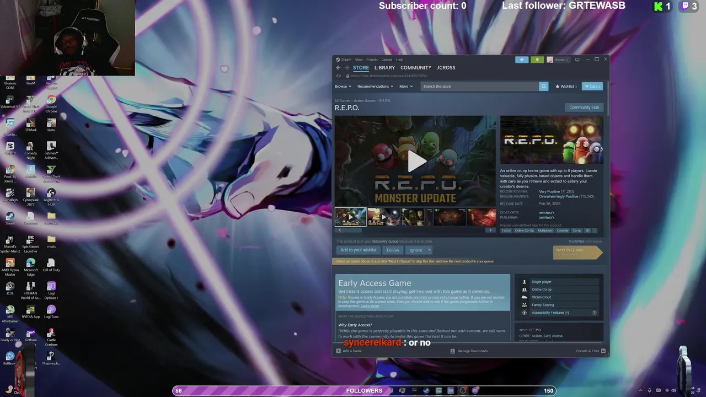The height and width of the screenshot is (397, 706).
Task: Click the Customize your queue link
Action: [586, 242]
